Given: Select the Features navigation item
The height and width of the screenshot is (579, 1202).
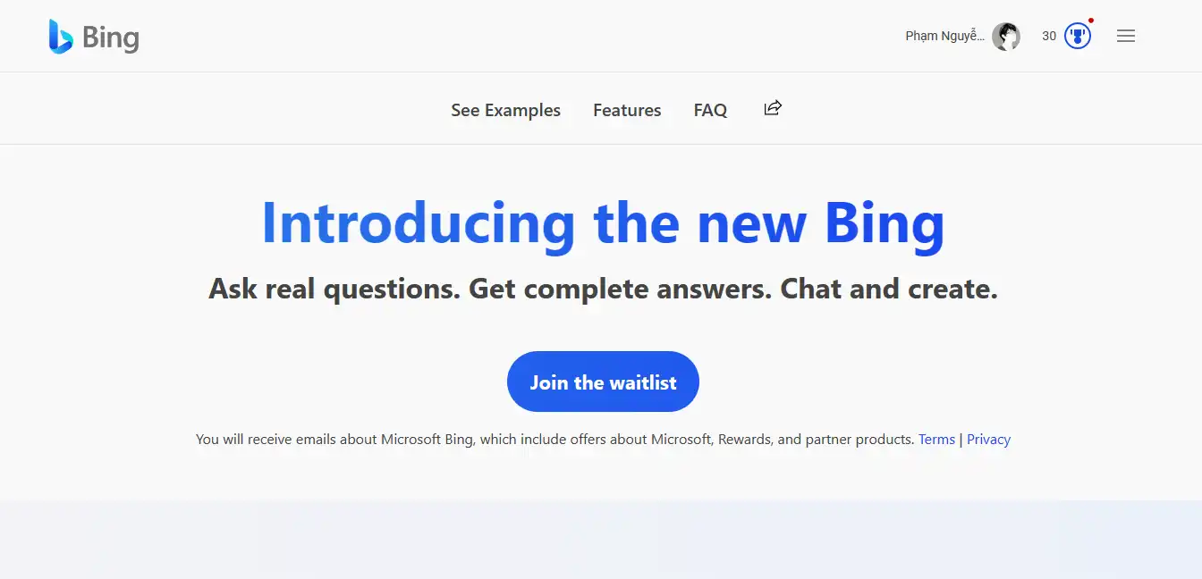Looking at the screenshot, I should click(x=627, y=110).
